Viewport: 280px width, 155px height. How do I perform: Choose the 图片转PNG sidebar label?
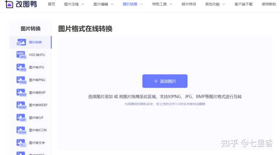[37, 80]
